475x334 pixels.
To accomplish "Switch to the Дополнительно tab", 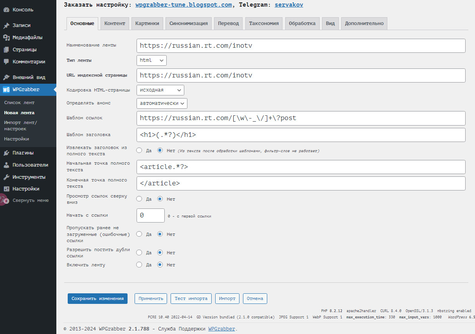I will [x=364, y=23].
